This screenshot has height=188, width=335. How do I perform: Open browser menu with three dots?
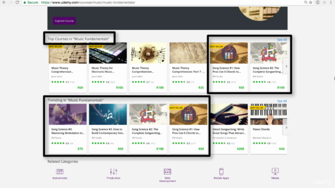(331, 2)
